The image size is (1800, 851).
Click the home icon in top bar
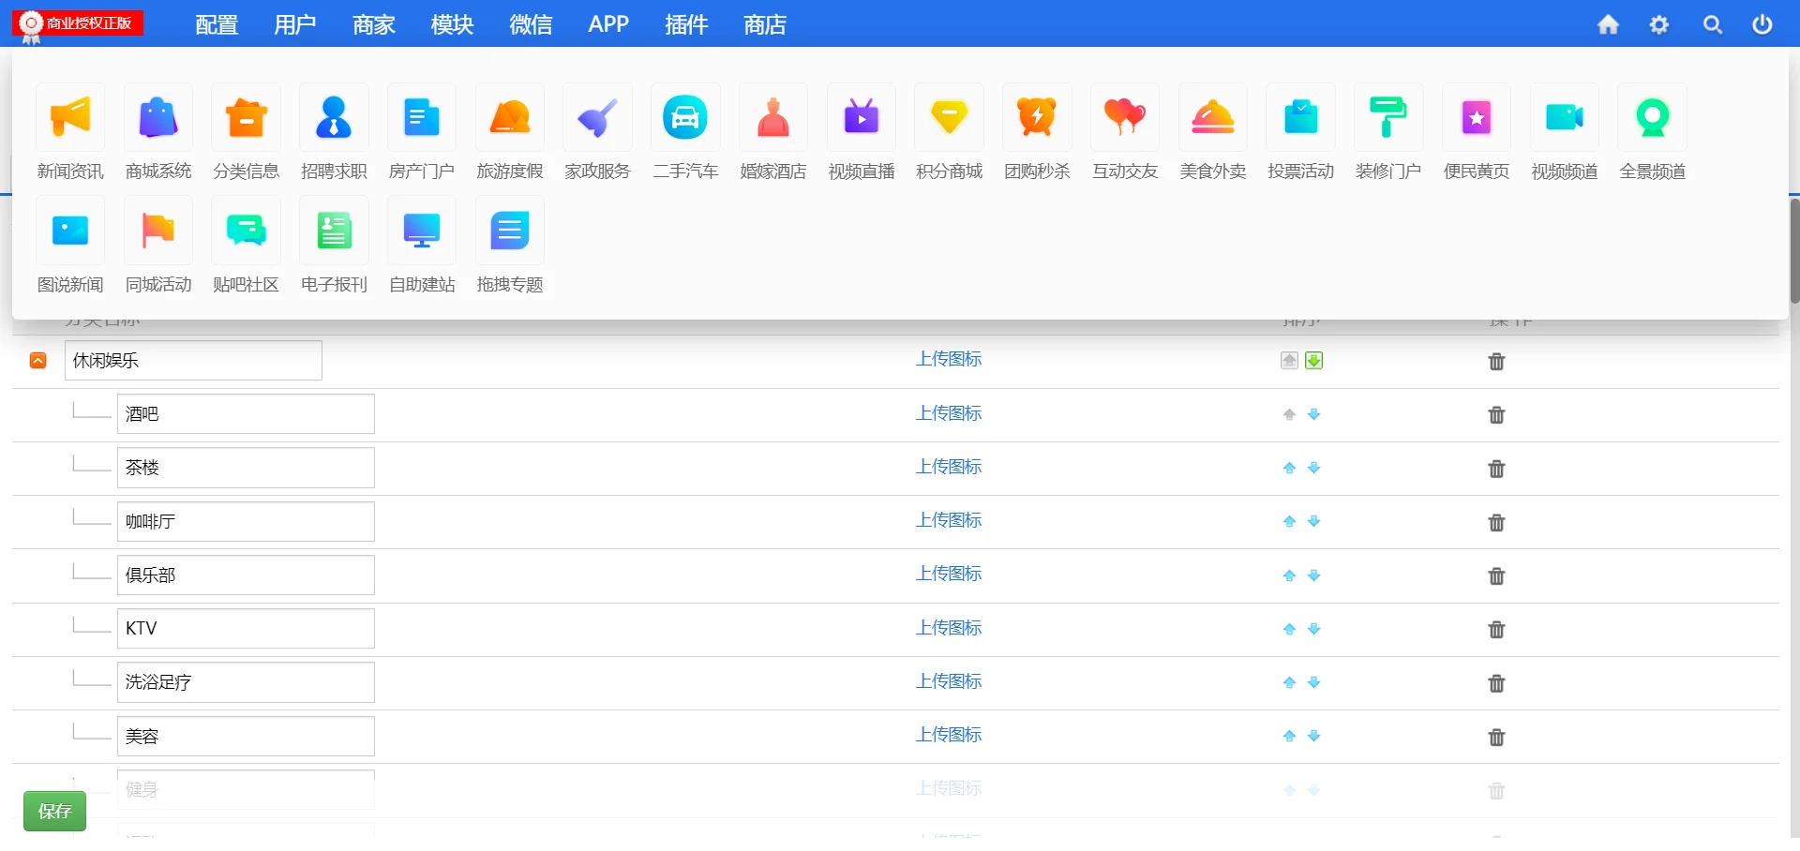(1608, 24)
